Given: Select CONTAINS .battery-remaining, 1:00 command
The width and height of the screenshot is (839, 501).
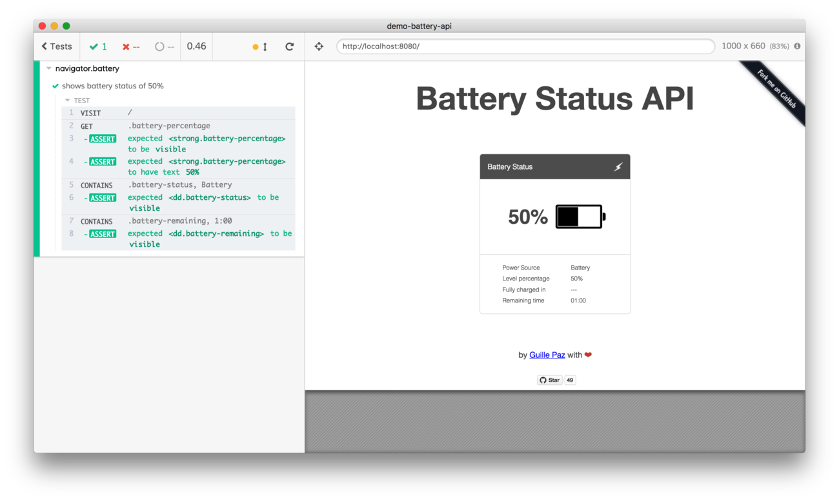Looking at the screenshot, I should (178, 221).
